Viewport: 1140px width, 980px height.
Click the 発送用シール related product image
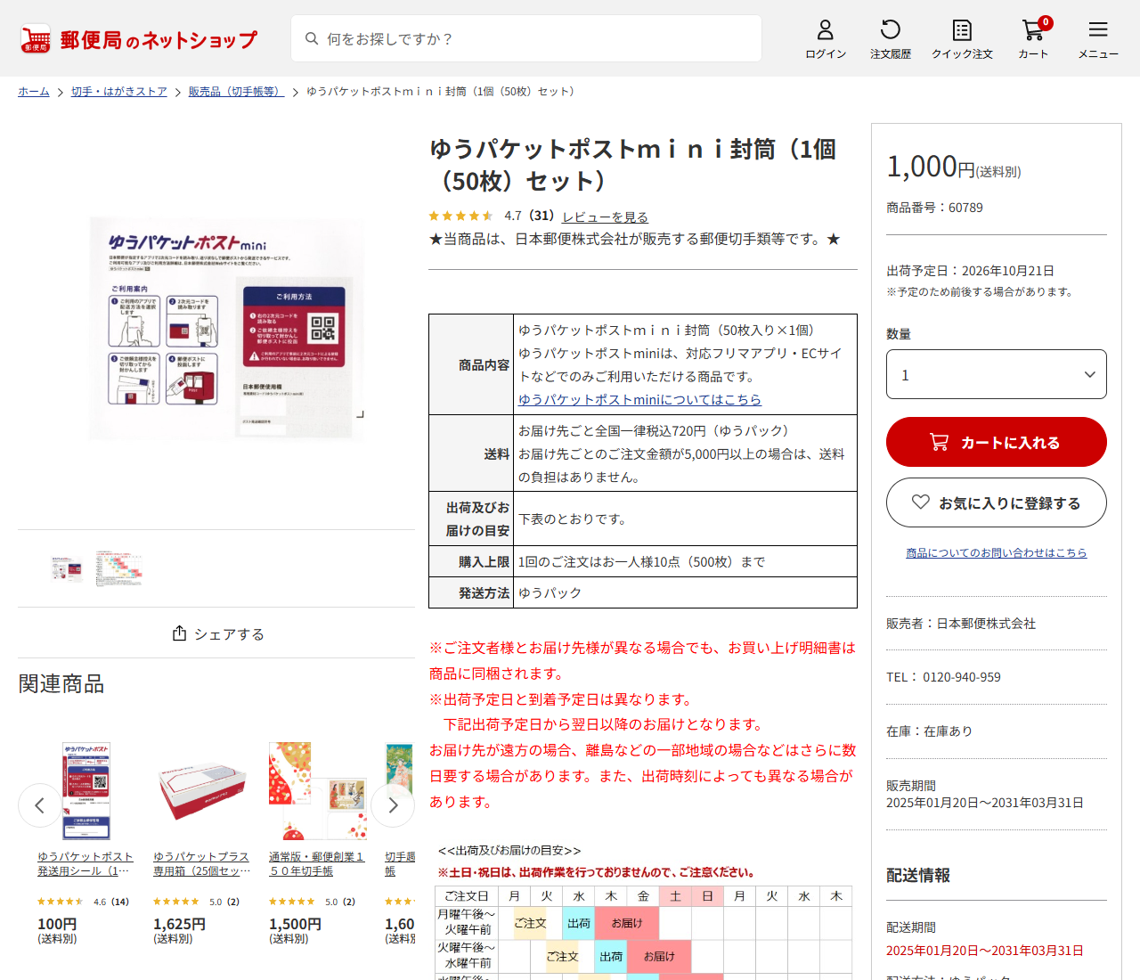(86, 791)
